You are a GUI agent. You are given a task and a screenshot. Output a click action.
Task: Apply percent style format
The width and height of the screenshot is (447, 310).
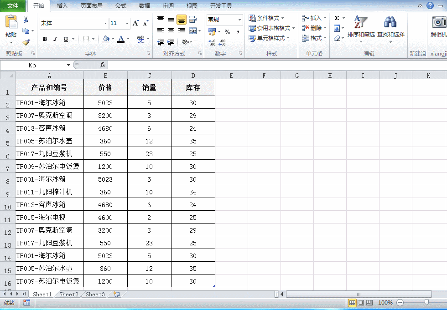click(227, 31)
